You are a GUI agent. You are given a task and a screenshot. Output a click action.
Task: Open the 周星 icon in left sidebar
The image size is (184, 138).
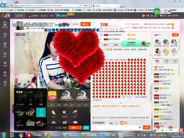coord(5,74)
